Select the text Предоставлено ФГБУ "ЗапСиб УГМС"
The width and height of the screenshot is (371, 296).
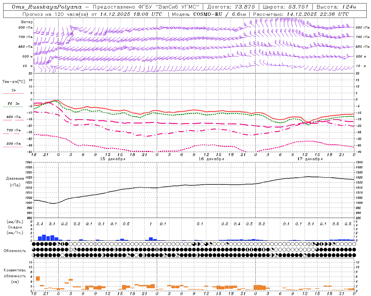tap(146, 7)
